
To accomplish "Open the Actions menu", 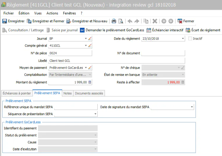I will [52, 13].
